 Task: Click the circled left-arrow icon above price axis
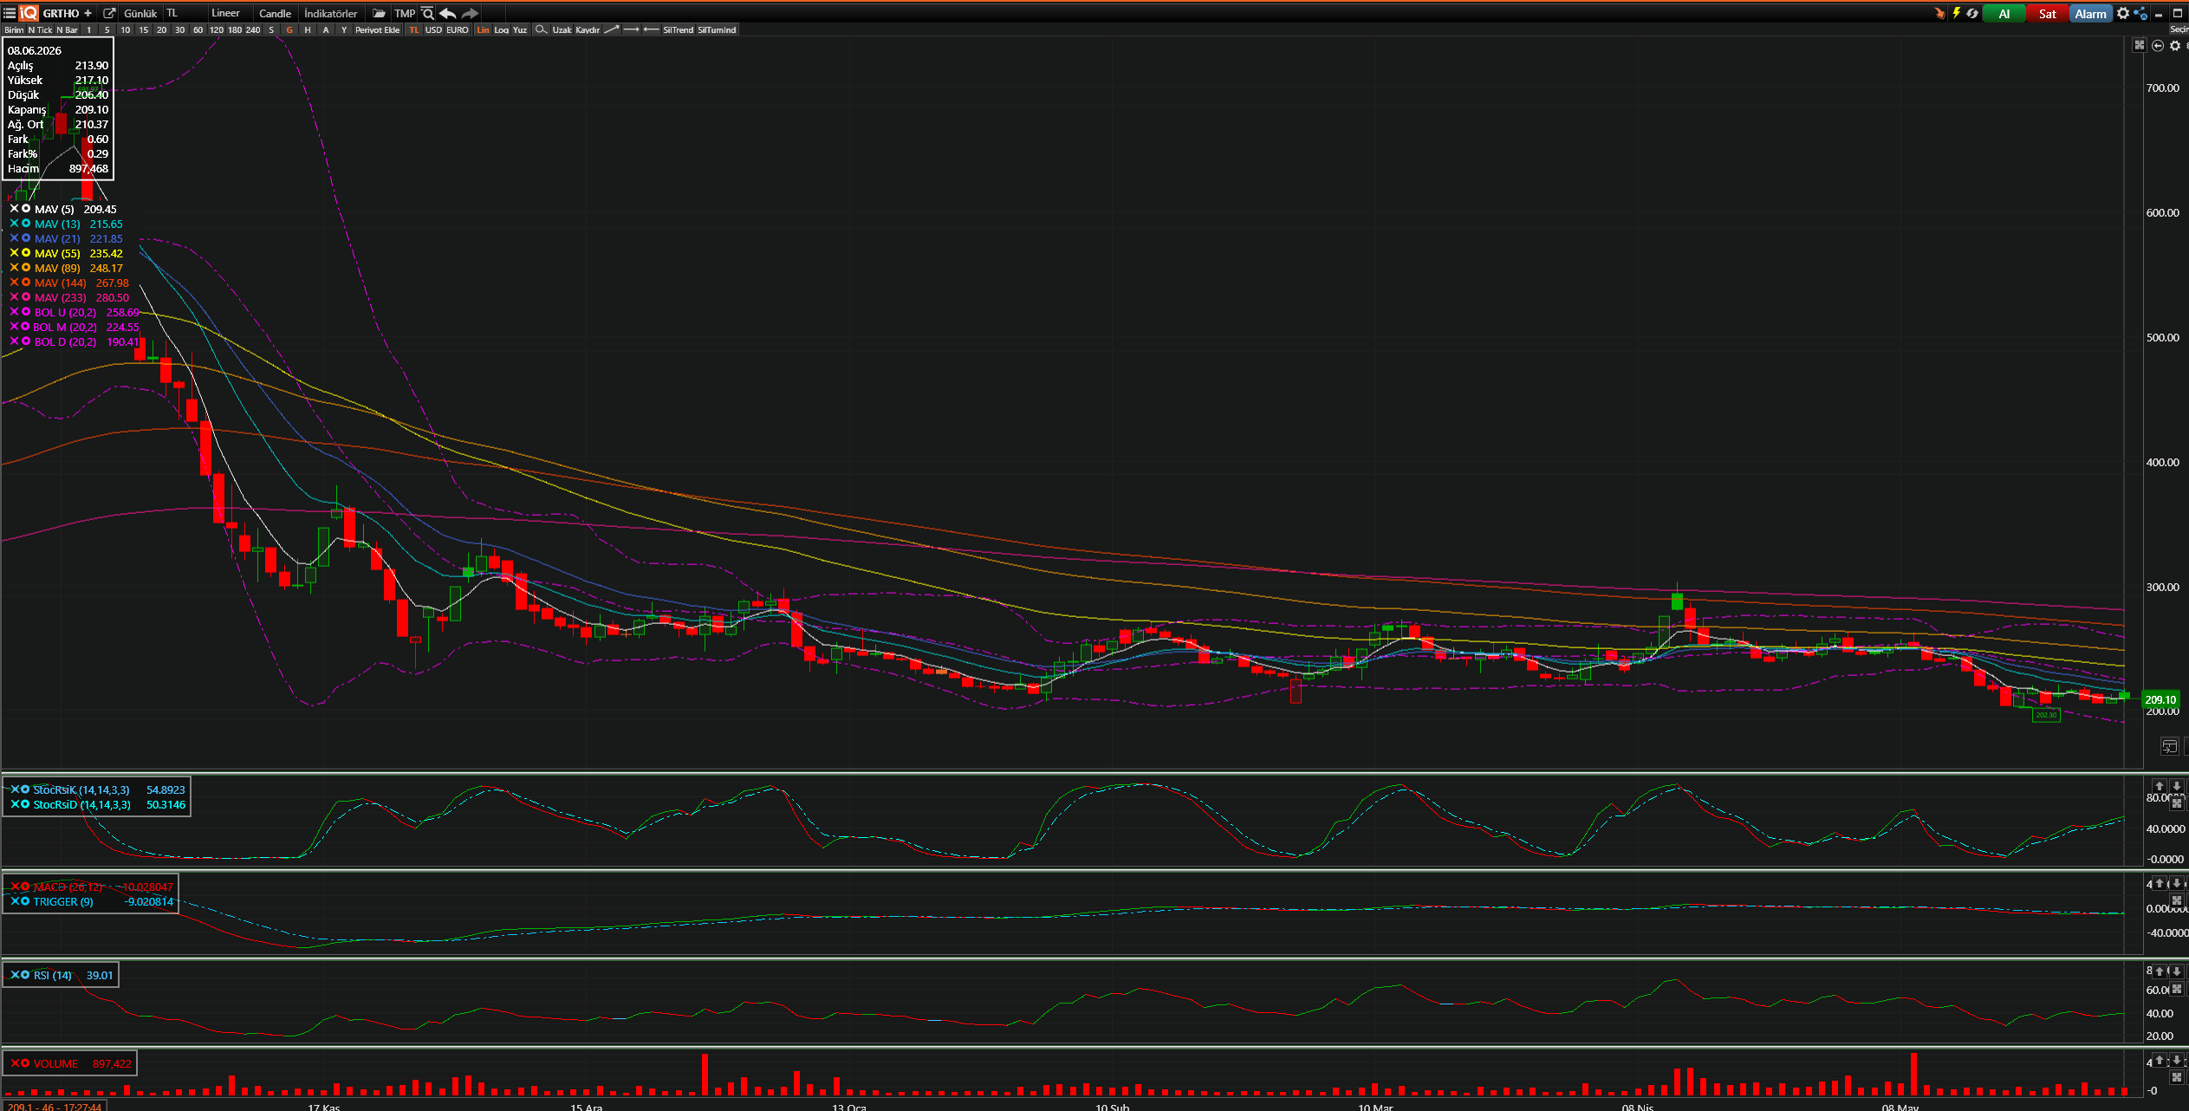[2158, 45]
